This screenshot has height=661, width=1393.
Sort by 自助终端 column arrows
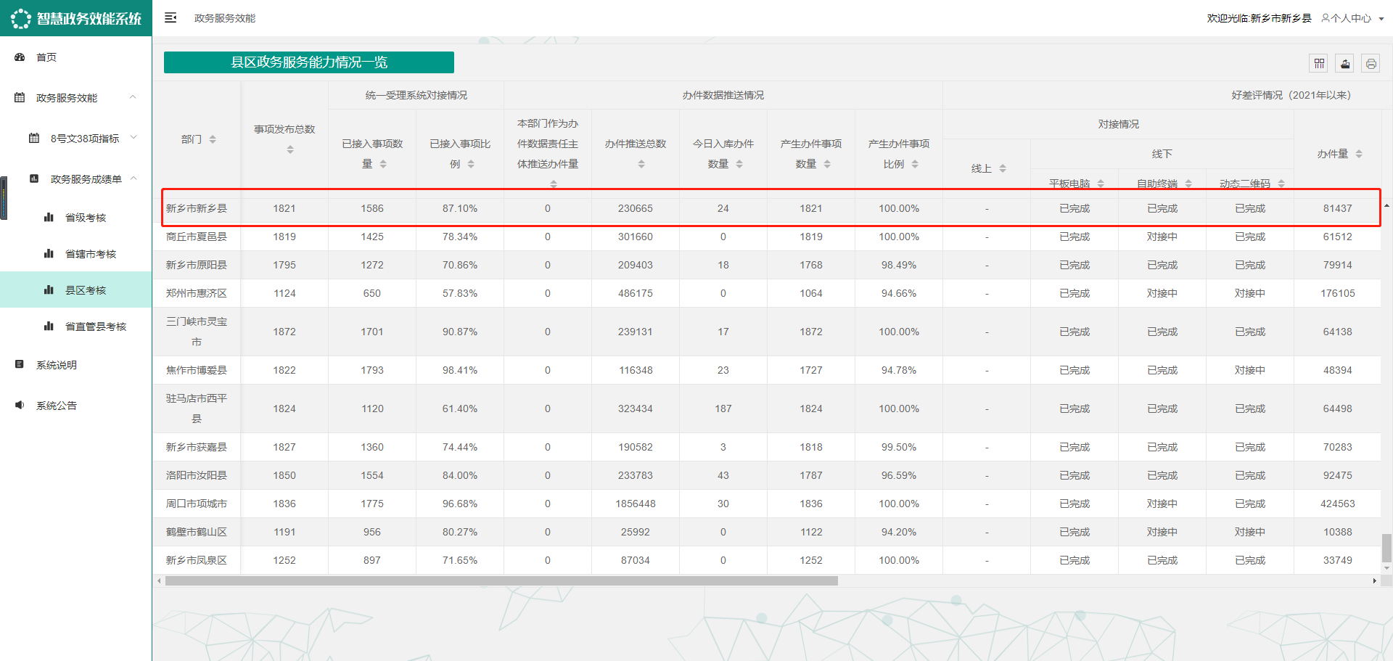pyautogui.click(x=1188, y=184)
